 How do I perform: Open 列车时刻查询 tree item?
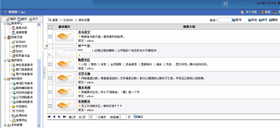pos(22,93)
